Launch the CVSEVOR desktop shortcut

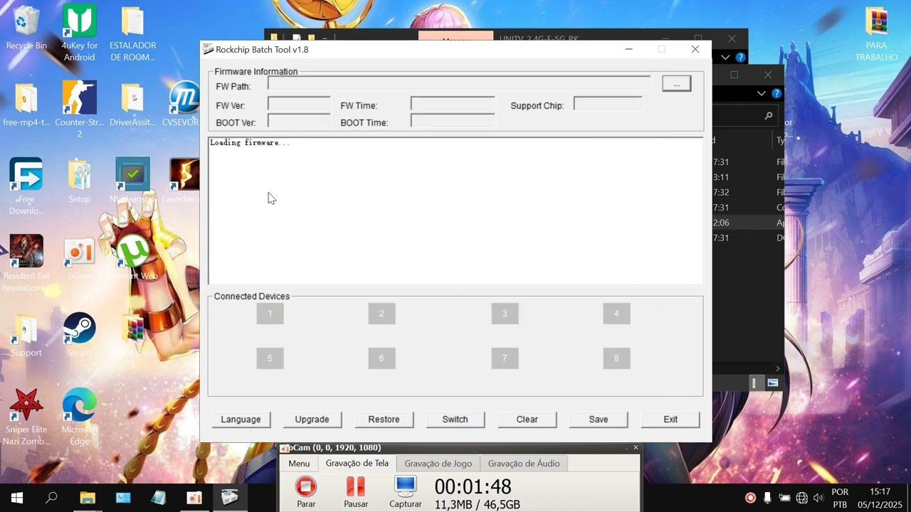point(184,105)
